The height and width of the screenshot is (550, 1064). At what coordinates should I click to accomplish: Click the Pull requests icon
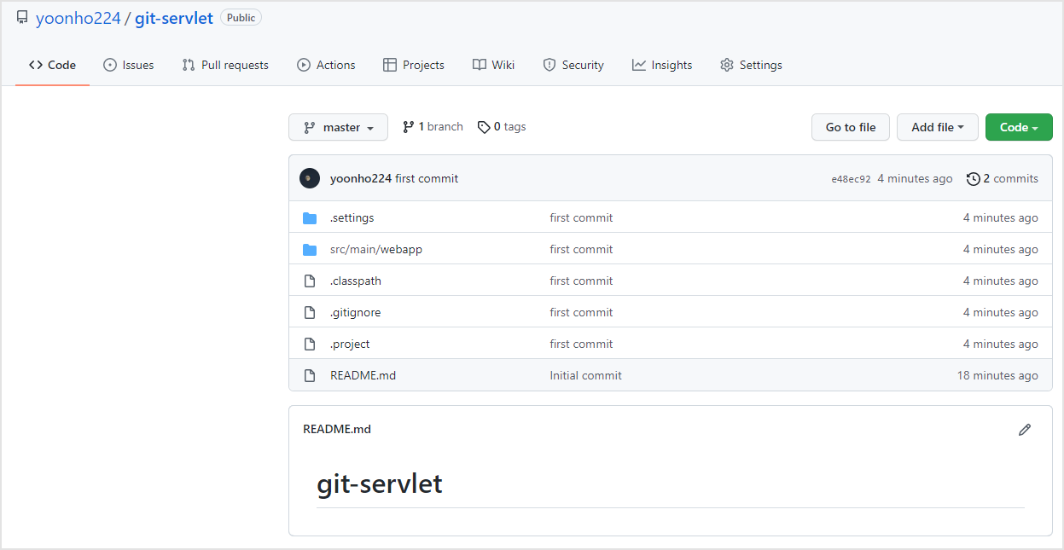pos(189,65)
